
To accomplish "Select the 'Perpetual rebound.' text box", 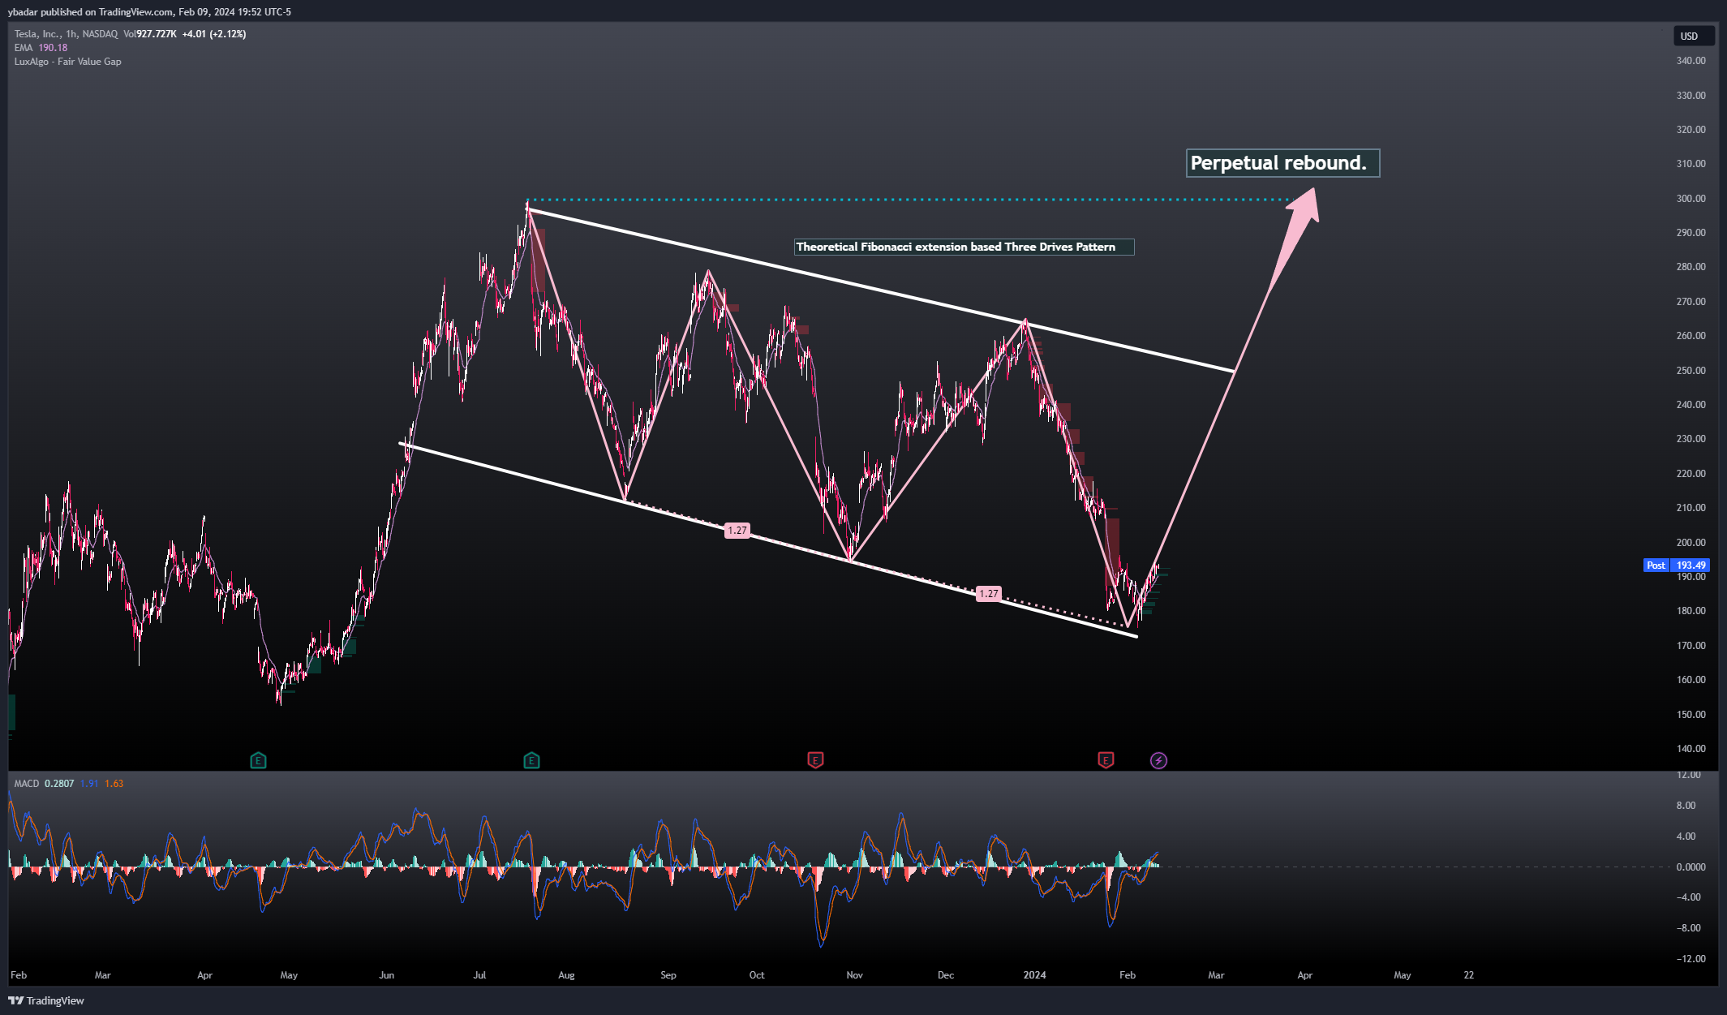I will coord(1282,163).
